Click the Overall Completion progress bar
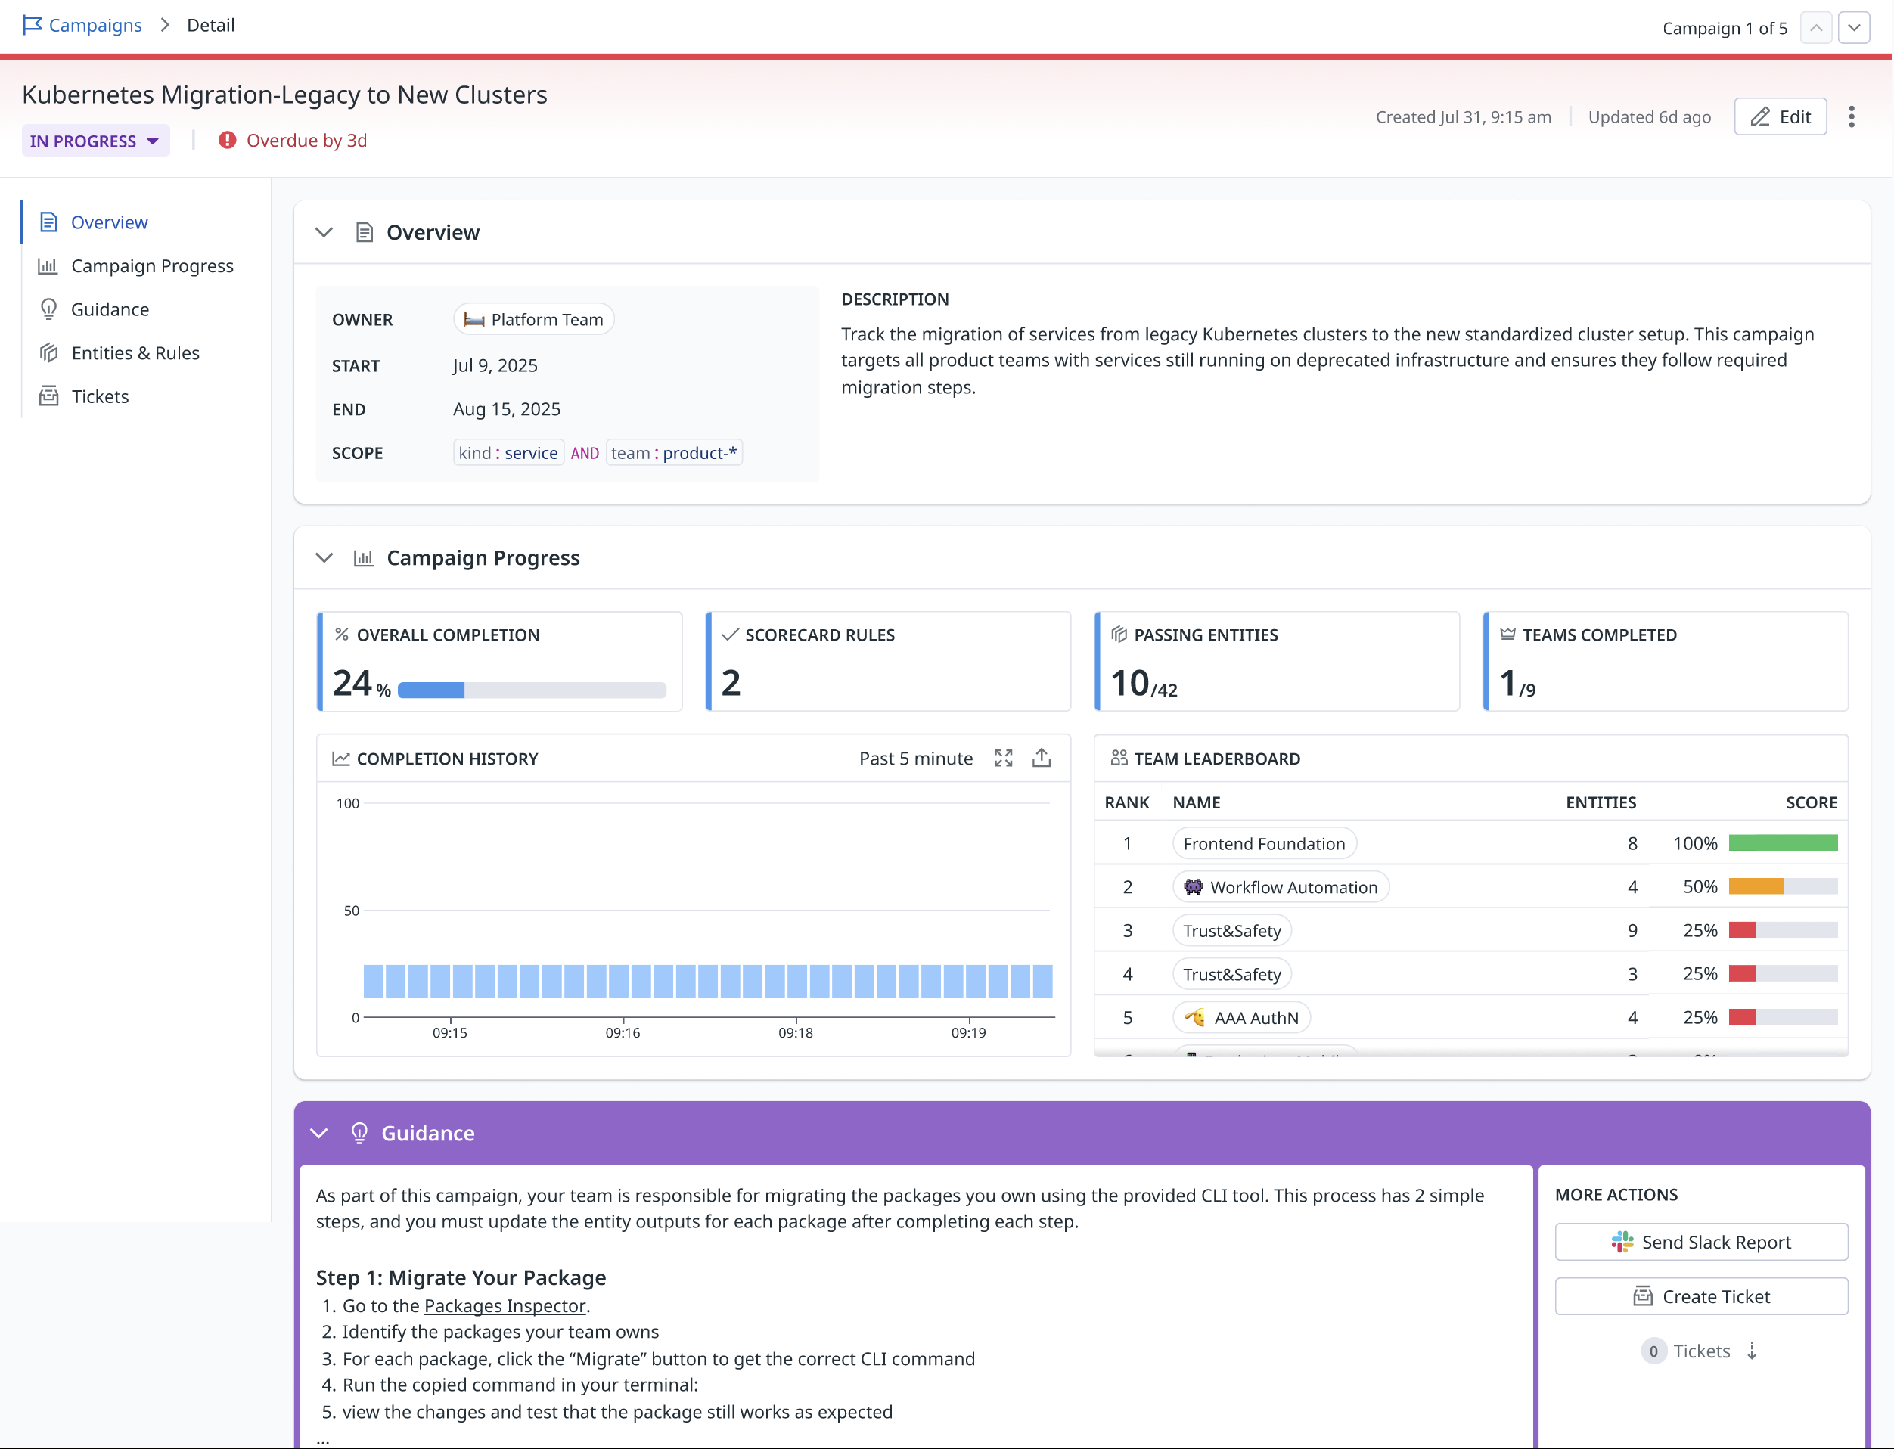 531,690
